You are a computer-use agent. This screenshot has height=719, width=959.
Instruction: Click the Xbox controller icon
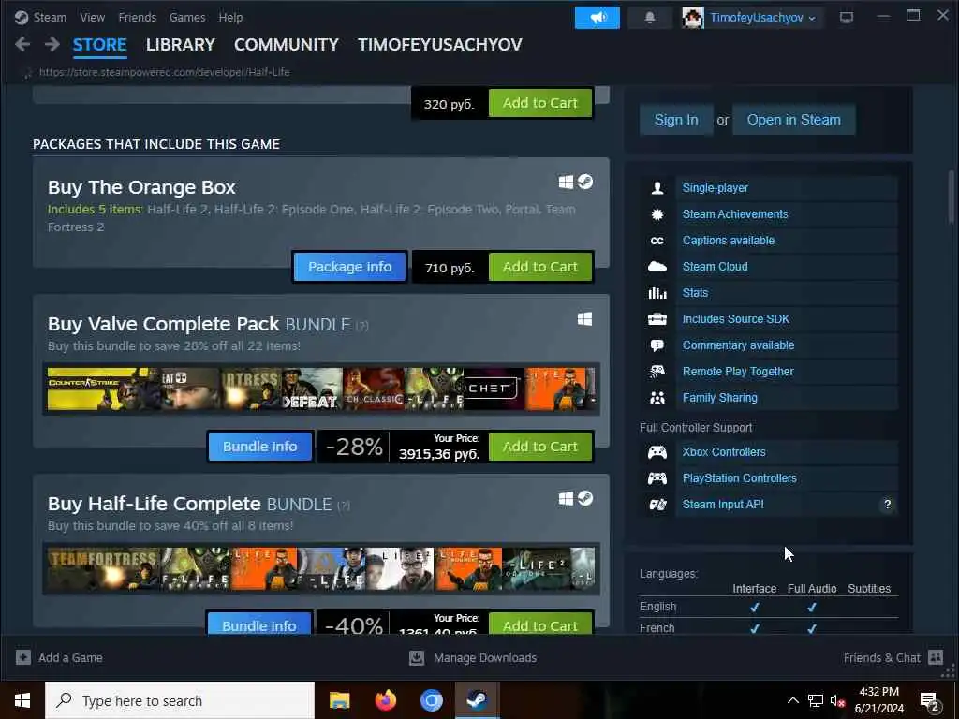pos(657,452)
